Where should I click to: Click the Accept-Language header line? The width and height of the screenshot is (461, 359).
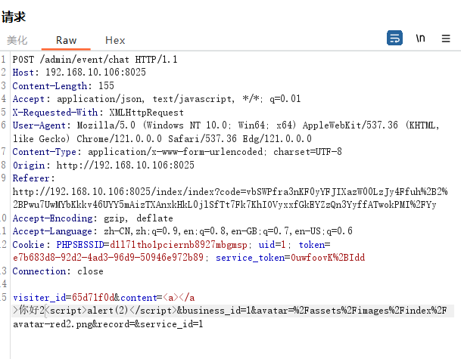pos(182,231)
